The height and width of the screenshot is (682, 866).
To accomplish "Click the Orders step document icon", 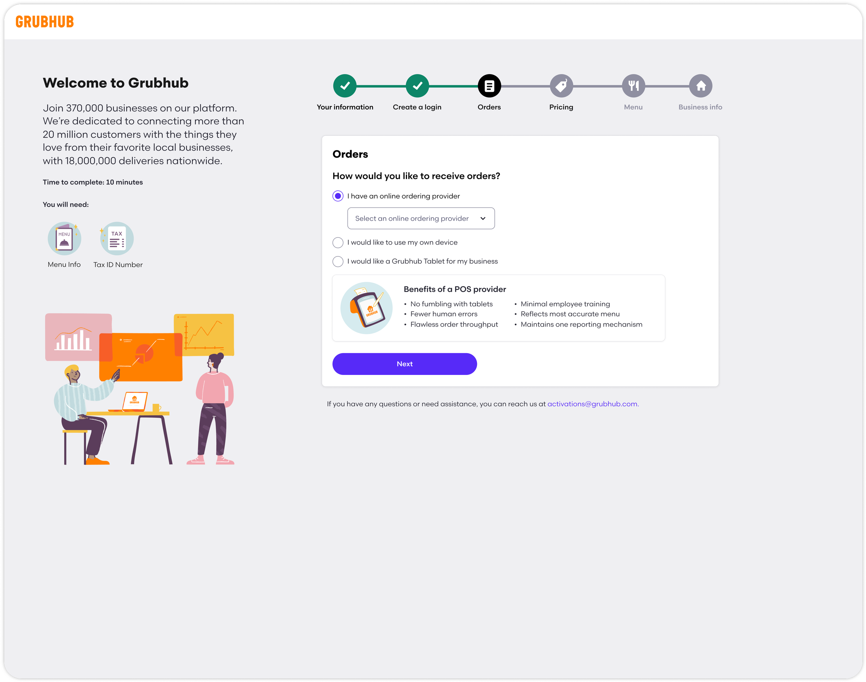I will (x=489, y=86).
